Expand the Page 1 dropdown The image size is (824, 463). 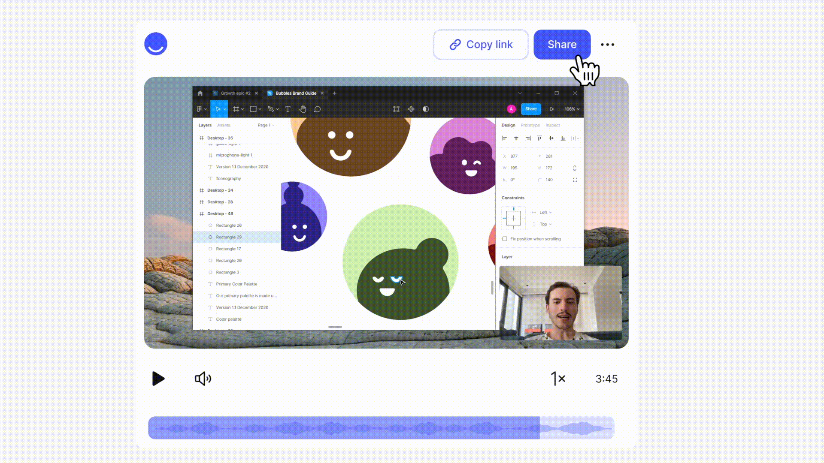click(x=266, y=125)
